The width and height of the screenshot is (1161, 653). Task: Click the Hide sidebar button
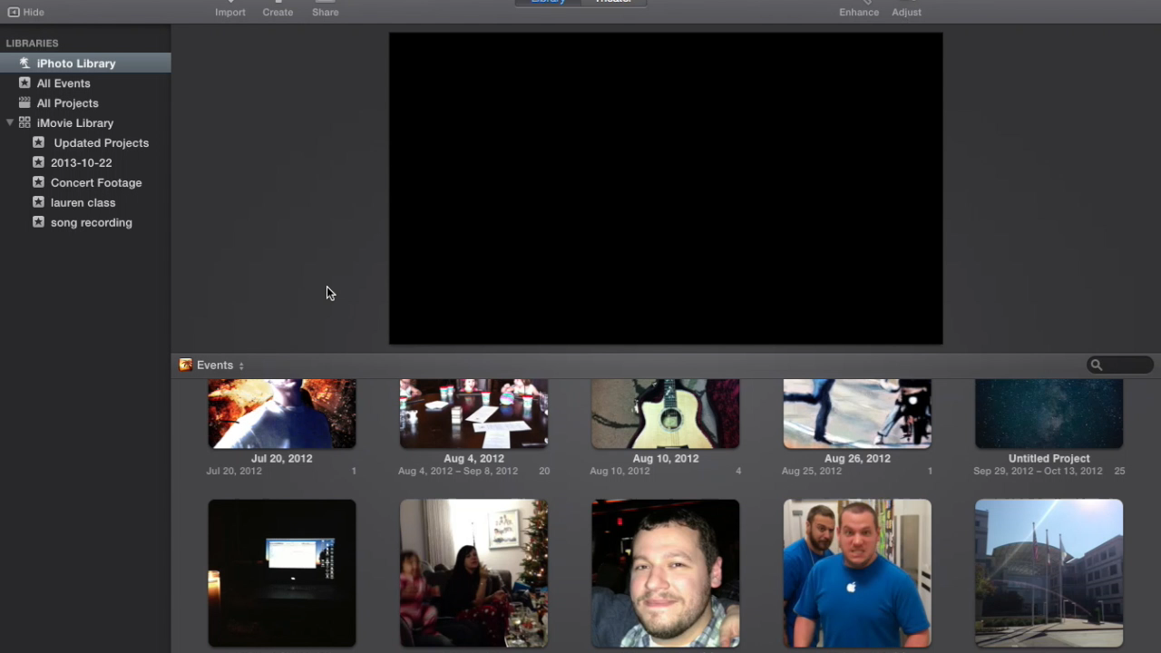(x=25, y=12)
